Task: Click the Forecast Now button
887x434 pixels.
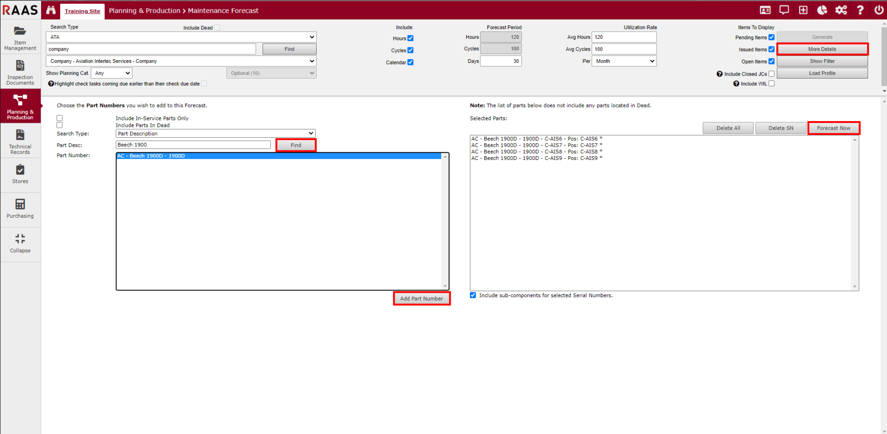Action: click(833, 128)
